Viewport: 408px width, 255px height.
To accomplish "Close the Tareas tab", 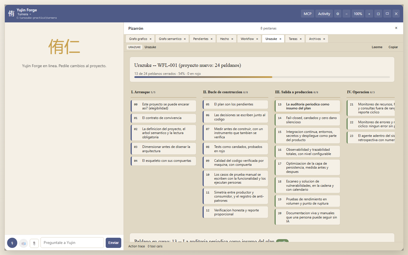I will pyautogui.click(x=301, y=39).
